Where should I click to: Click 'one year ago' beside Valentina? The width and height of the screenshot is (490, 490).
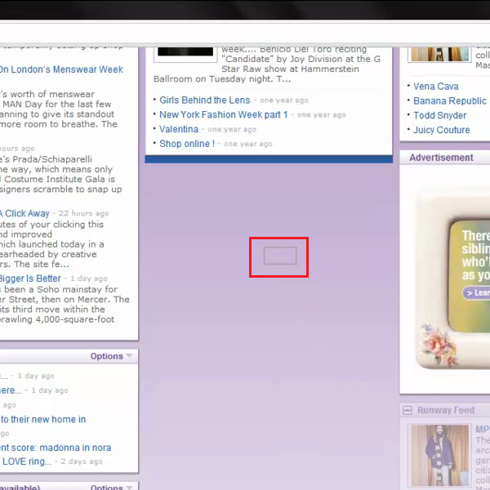pyautogui.click(x=232, y=129)
